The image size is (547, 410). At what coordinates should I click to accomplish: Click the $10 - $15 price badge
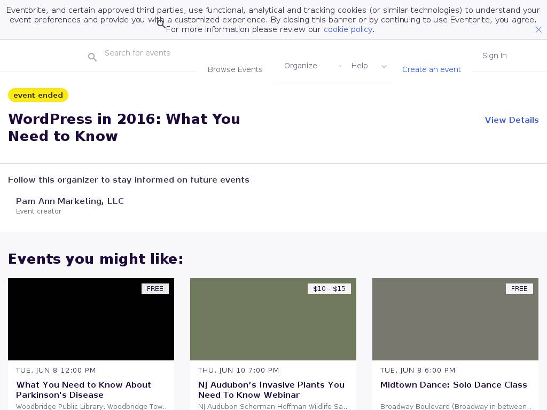329,289
